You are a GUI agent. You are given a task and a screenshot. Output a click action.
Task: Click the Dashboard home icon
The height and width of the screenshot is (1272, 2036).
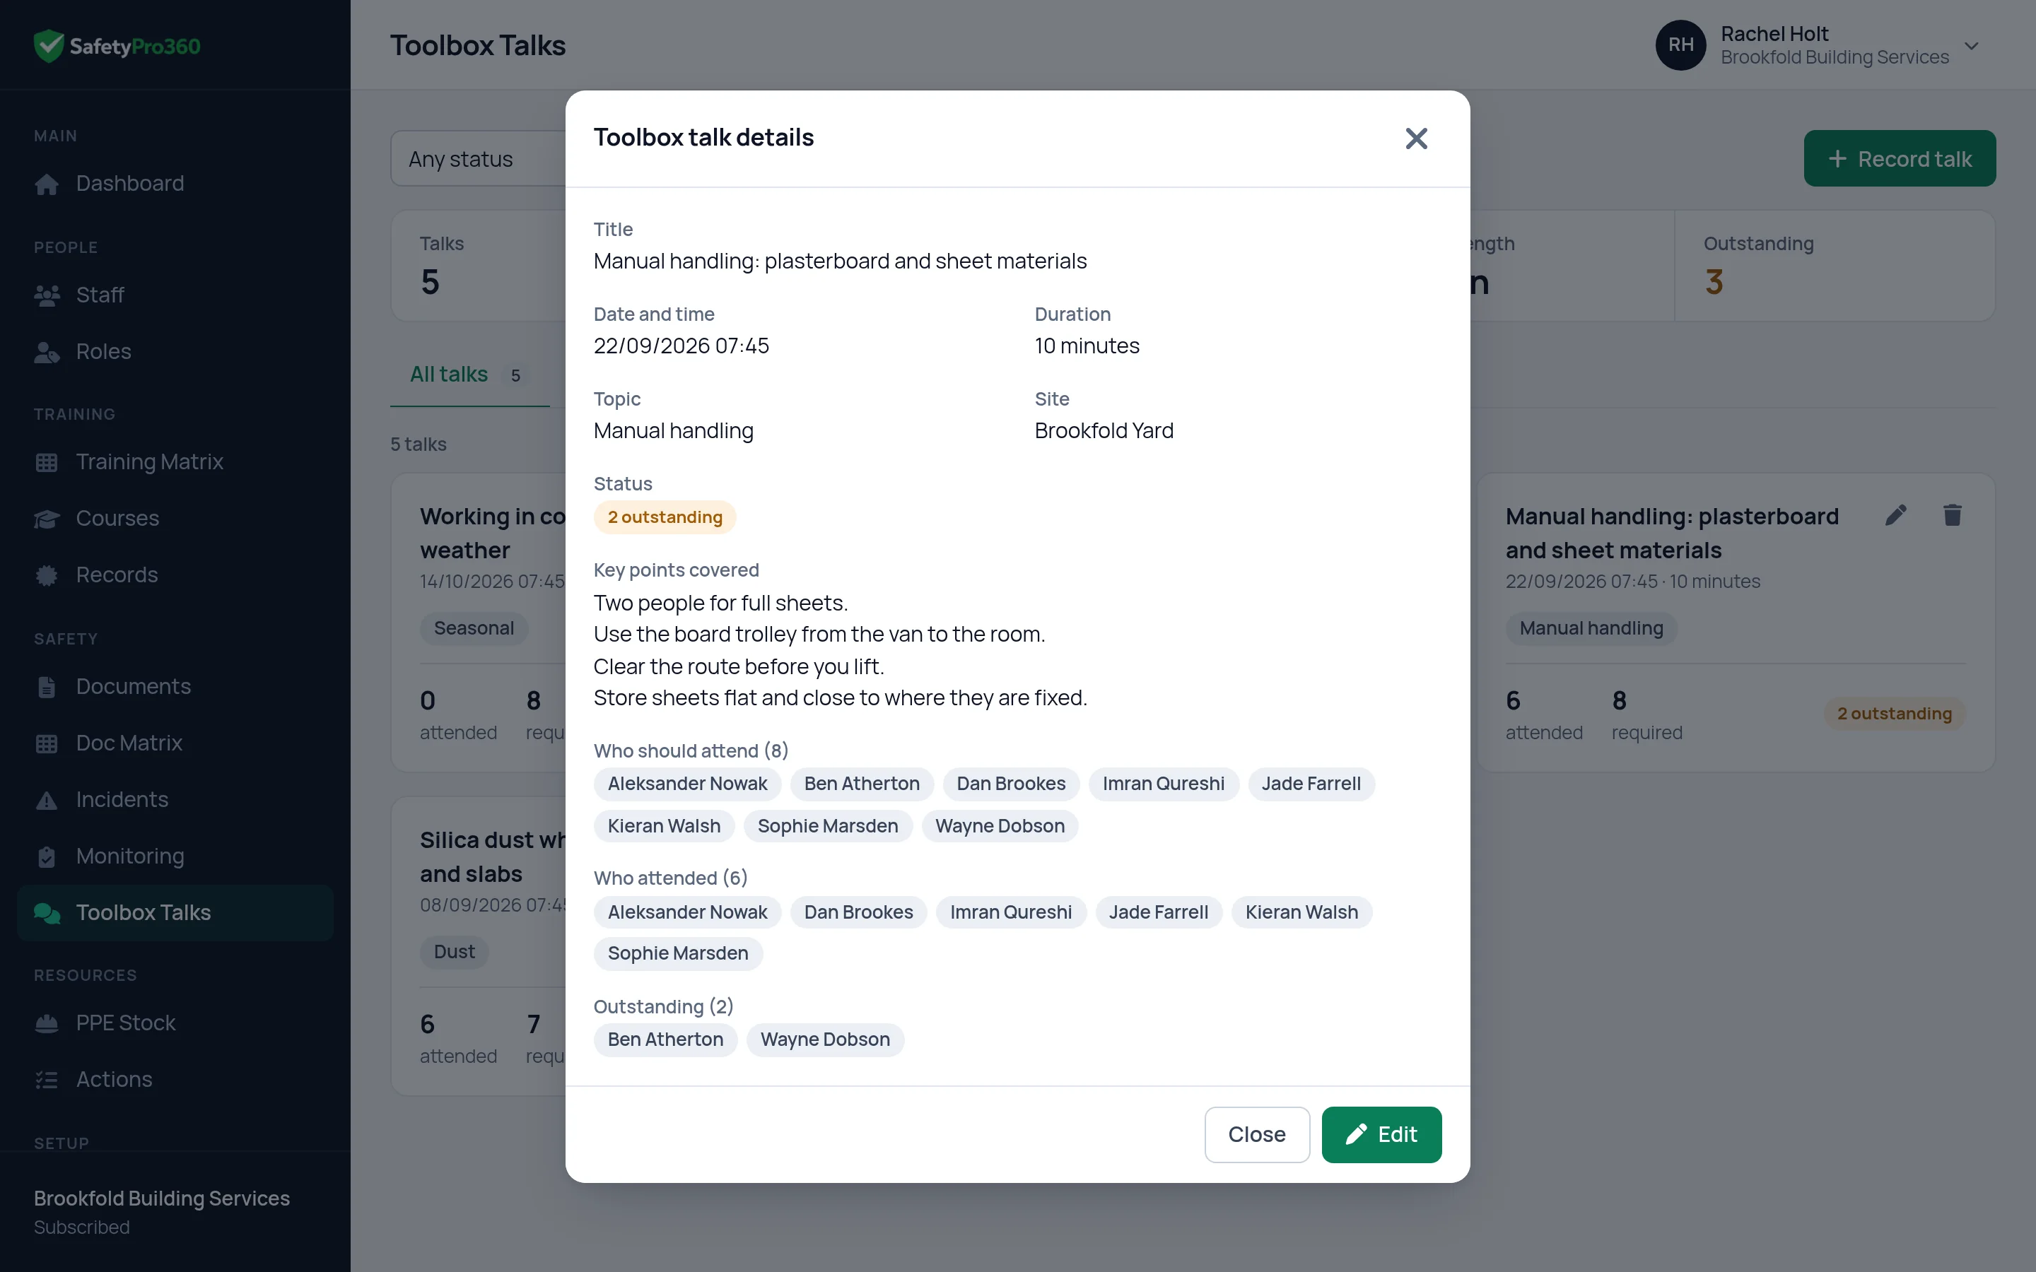[47, 184]
